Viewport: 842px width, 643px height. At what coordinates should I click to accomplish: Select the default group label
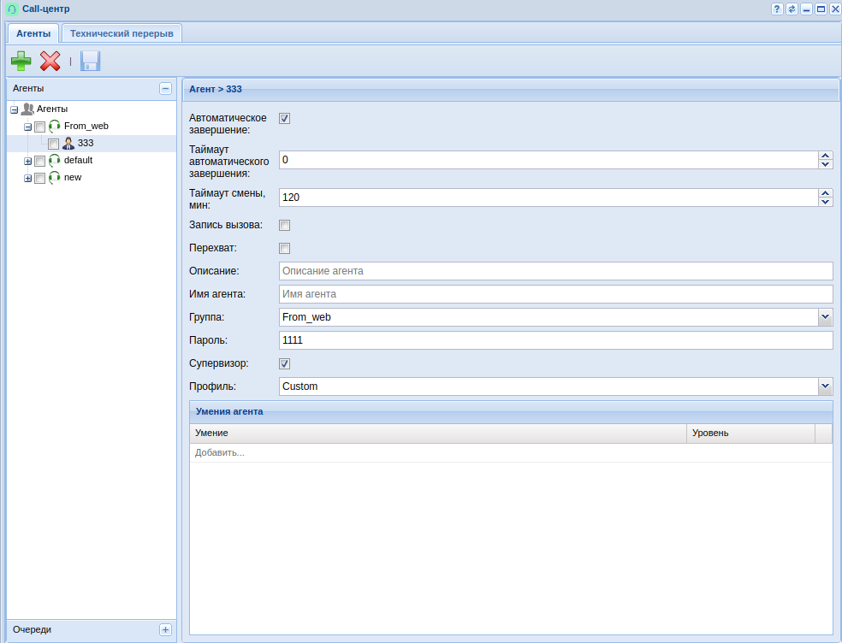(78, 161)
